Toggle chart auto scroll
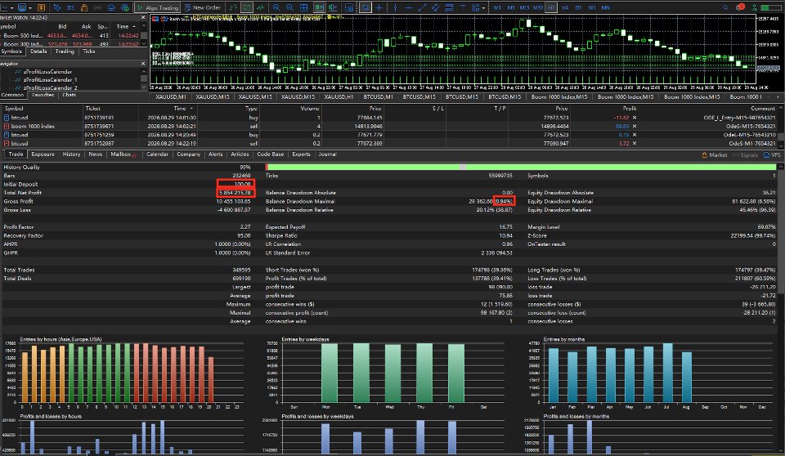The width and height of the screenshot is (785, 456). click(x=319, y=7)
